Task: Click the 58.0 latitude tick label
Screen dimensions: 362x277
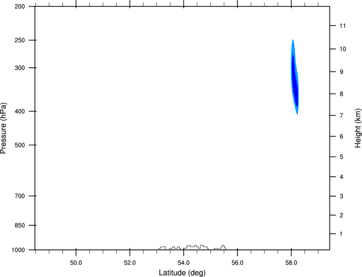Action: 291,263
